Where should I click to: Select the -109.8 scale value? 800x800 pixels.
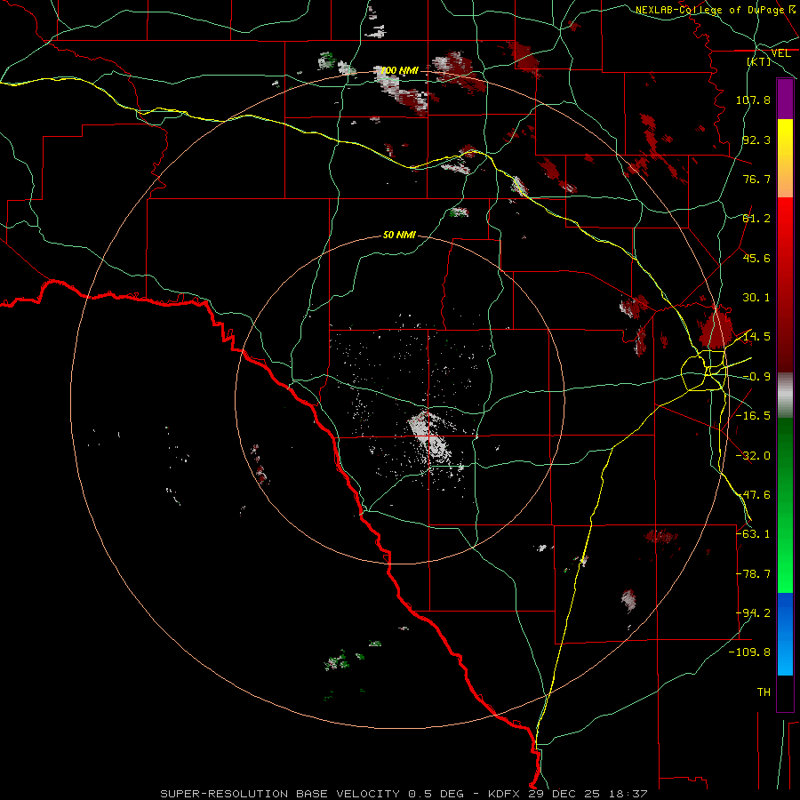[749, 652]
